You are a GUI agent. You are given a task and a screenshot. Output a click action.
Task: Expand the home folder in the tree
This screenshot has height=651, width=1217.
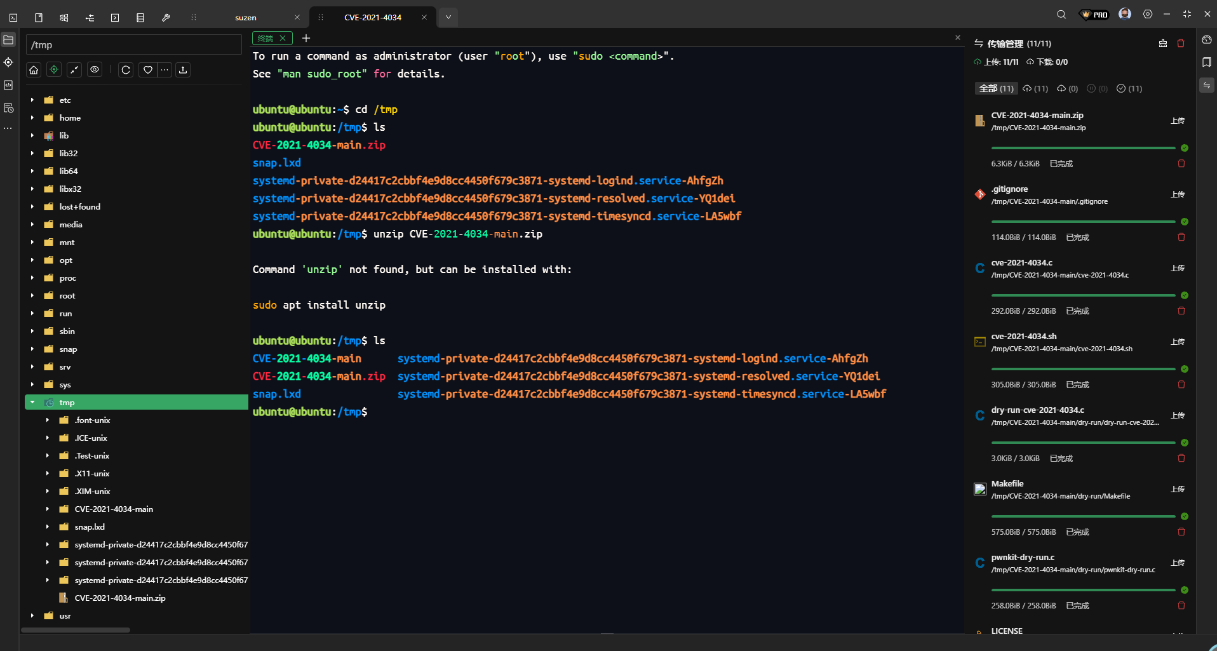32,118
